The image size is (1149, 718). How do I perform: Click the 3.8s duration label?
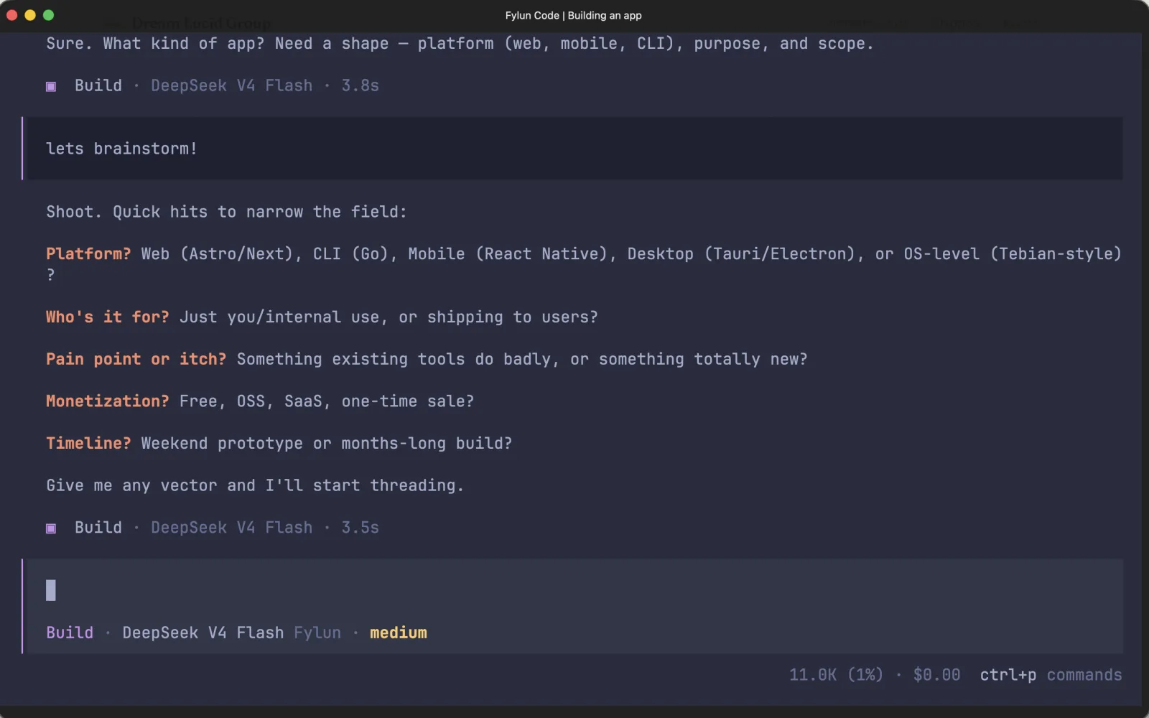tap(360, 85)
